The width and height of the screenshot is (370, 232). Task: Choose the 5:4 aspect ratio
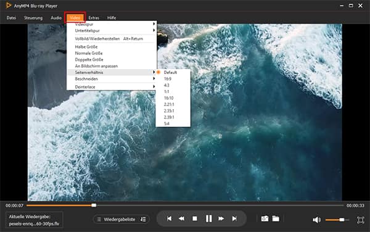(x=173, y=123)
